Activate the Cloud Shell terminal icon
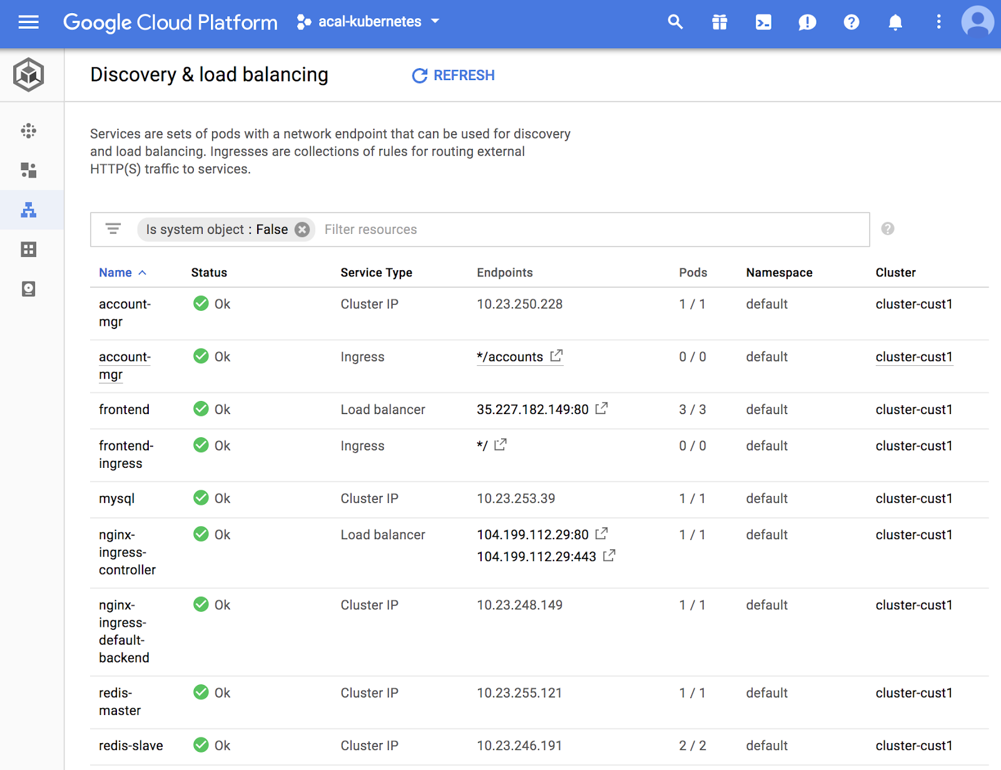The height and width of the screenshot is (770, 1001). pyautogui.click(x=763, y=22)
